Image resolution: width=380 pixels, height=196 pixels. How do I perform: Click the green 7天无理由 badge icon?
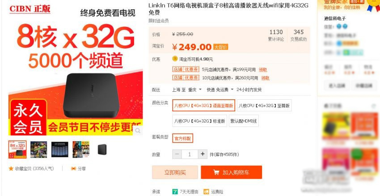175,192
